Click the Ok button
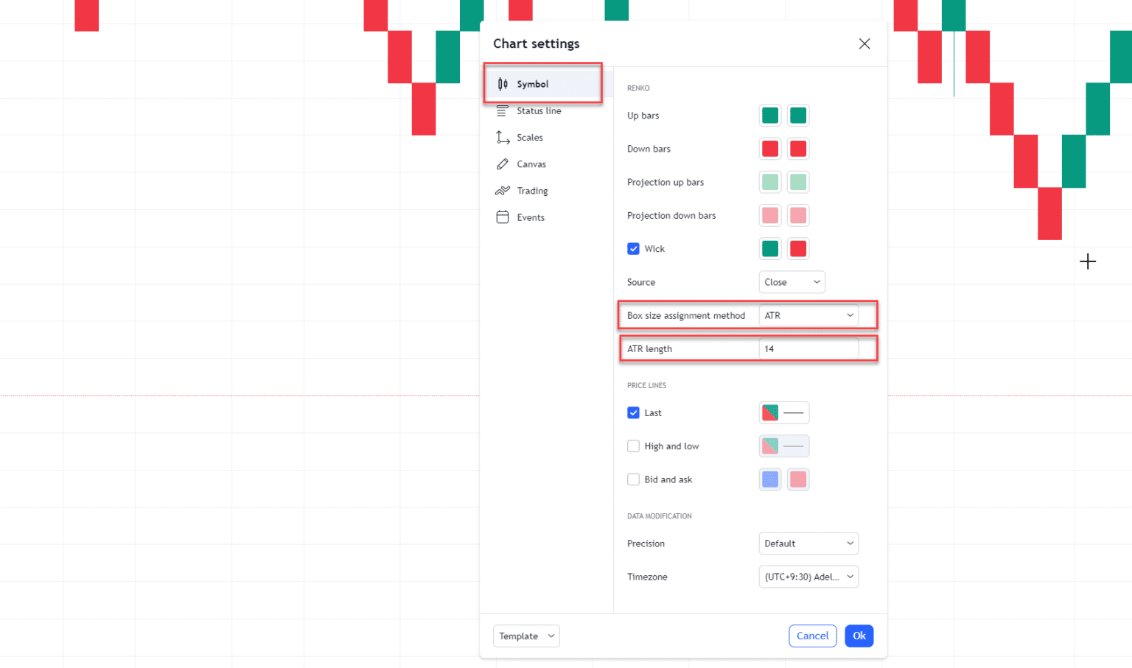This screenshot has height=668, width=1132. coord(859,636)
